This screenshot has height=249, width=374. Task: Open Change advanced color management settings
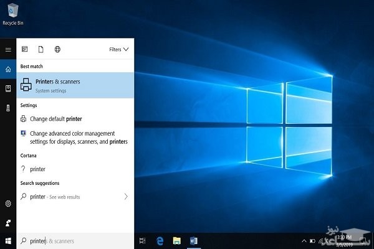click(75, 138)
